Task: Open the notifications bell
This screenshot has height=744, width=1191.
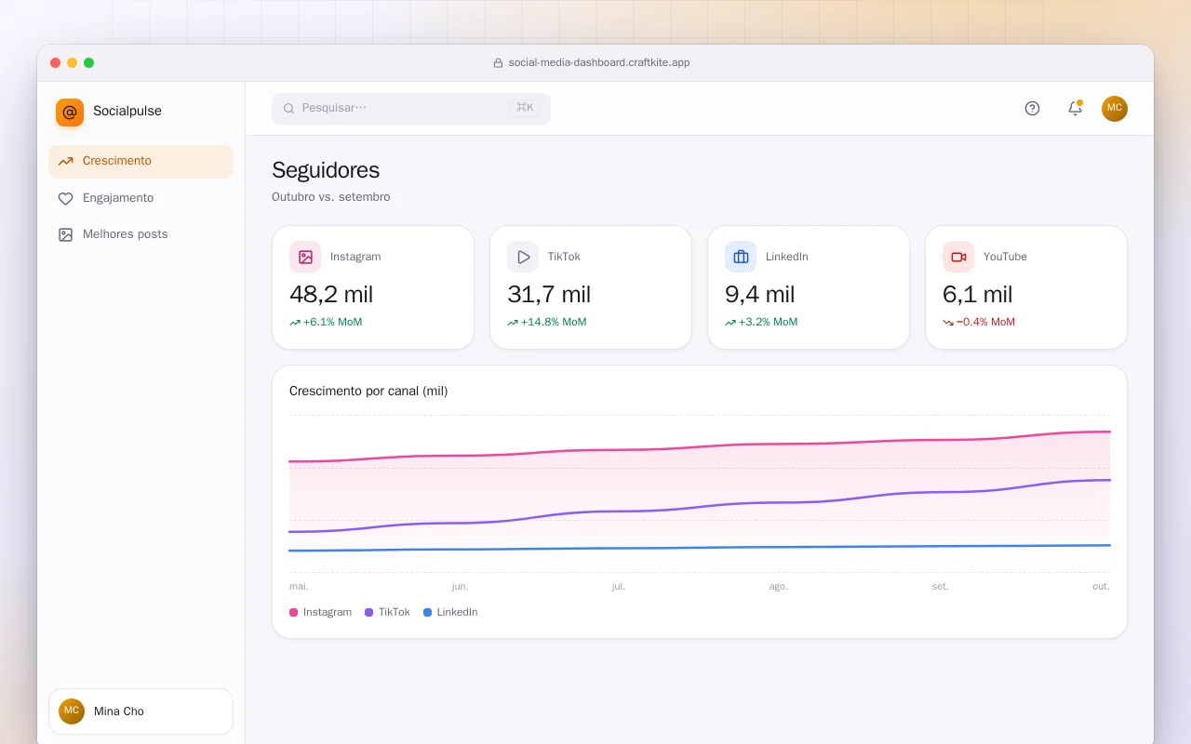Action: pyautogui.click(x=1075, y=108)
